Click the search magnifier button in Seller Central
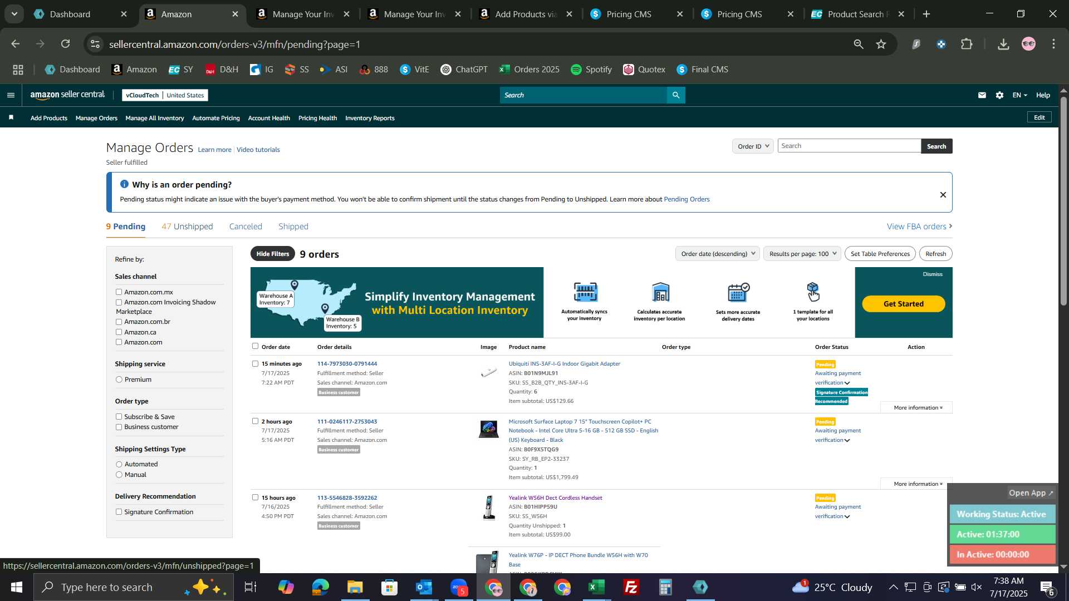 tap(676, 95)
